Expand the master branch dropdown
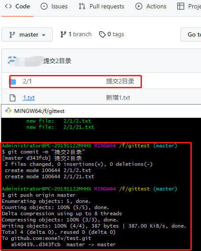This screenshot has width=201, height=251. tap(27, 34)
